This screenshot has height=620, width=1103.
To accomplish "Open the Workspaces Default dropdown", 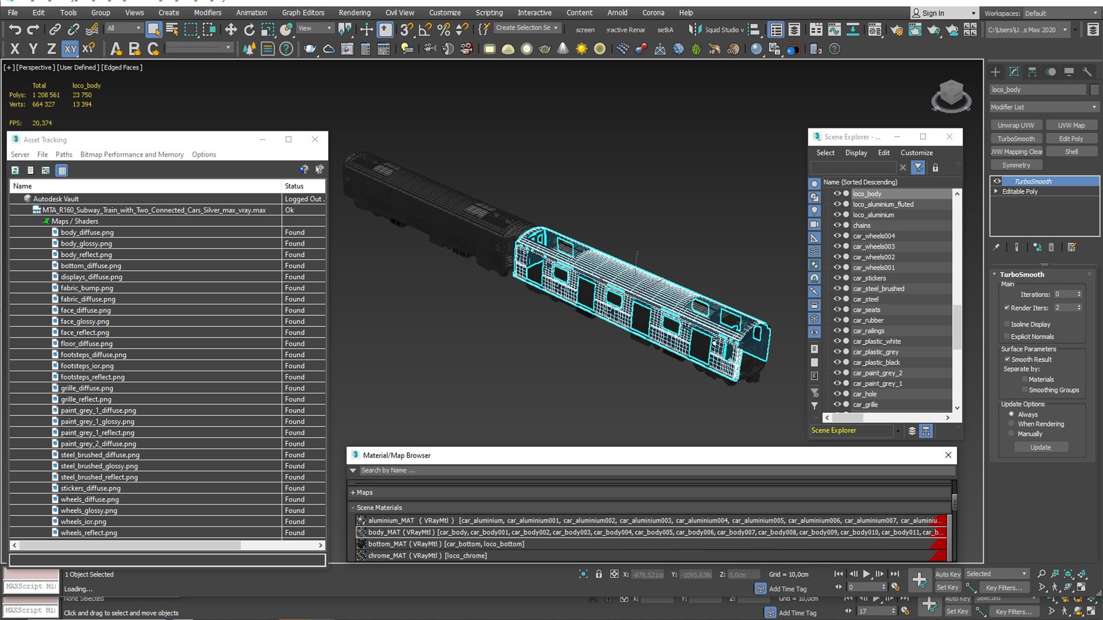I will point(1060,13).
